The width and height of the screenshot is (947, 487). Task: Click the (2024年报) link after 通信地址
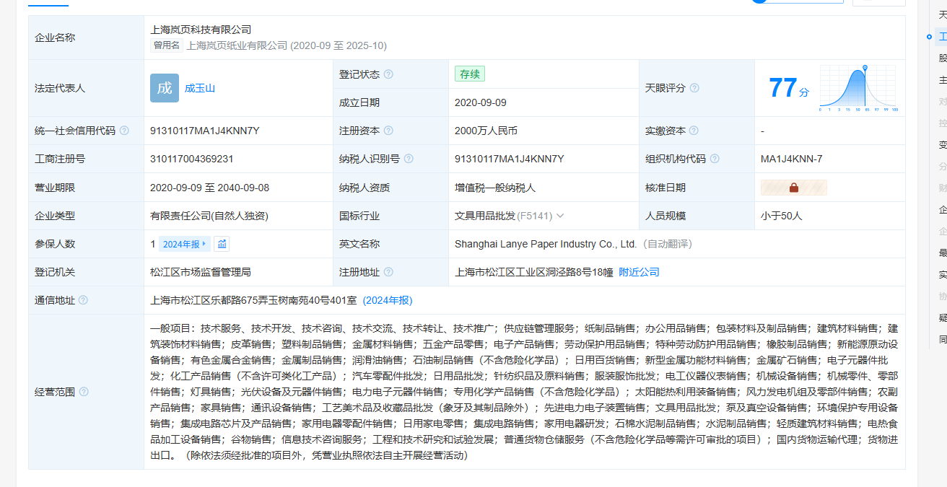point(388,300)
